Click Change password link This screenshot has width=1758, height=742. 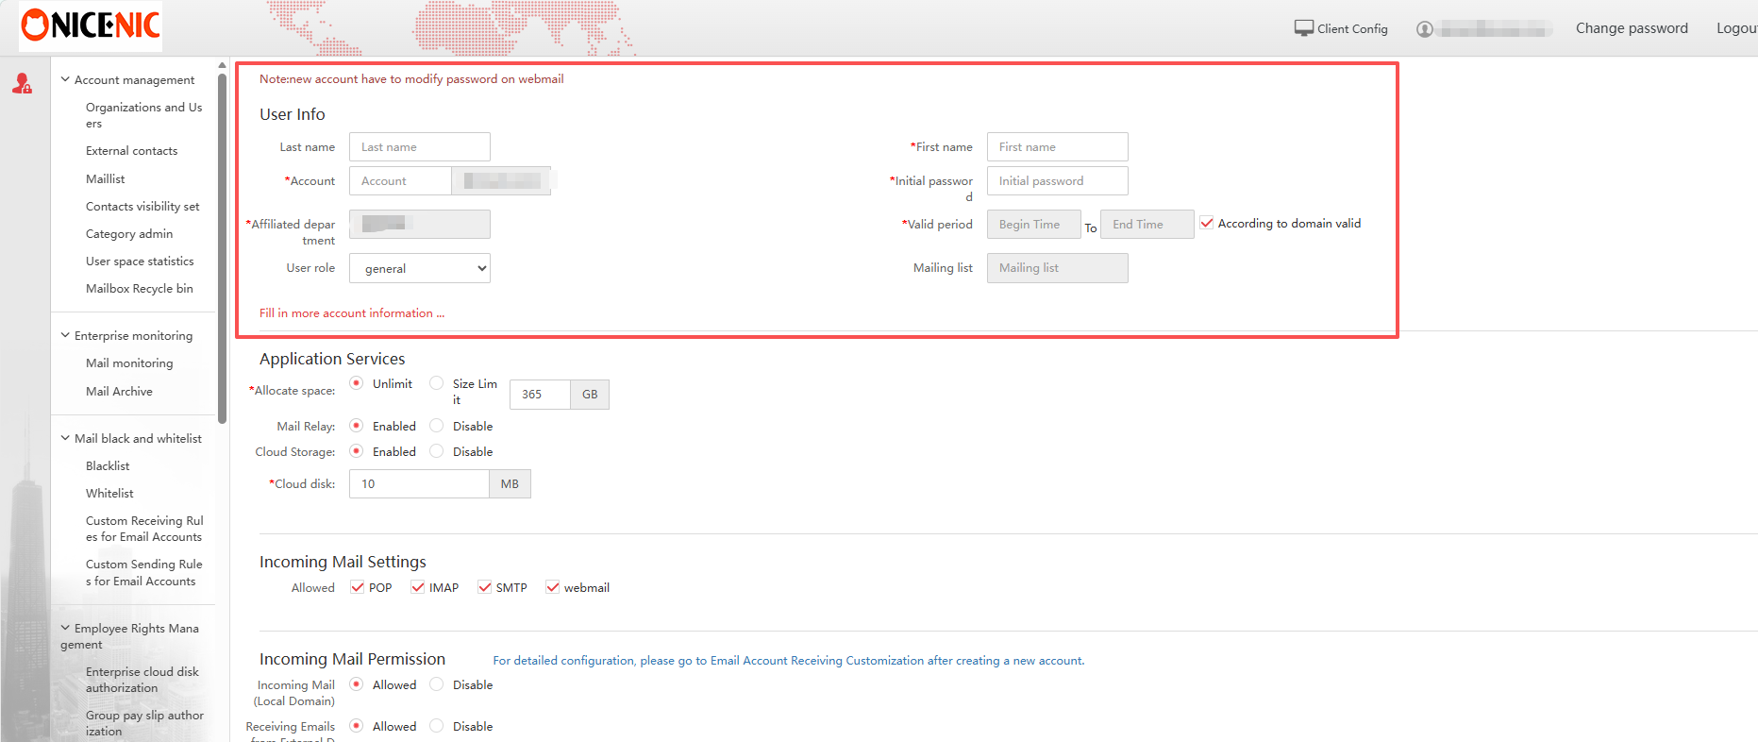1631,28
